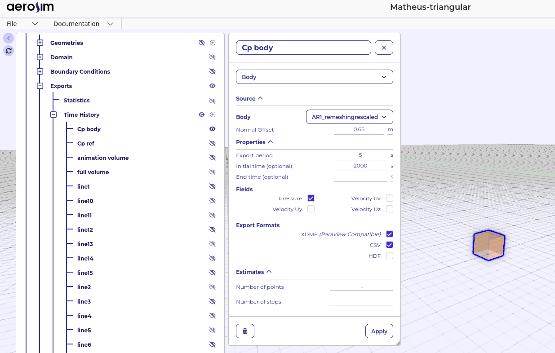The height and width of the screenshot is (353, 555).
Task: Close the Cp body panel
Action: (384, 48)
